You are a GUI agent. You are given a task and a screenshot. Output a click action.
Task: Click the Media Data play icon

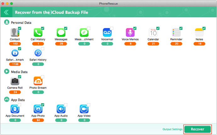(7, 72)
